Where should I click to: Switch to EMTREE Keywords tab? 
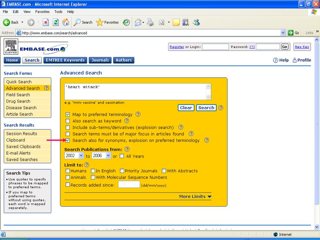tap(65, 60)
